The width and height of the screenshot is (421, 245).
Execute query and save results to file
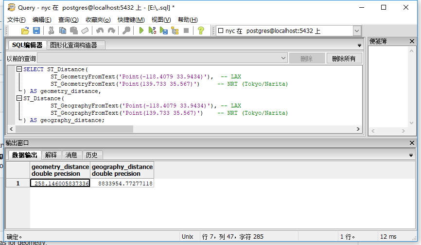(x=163, y=31)
